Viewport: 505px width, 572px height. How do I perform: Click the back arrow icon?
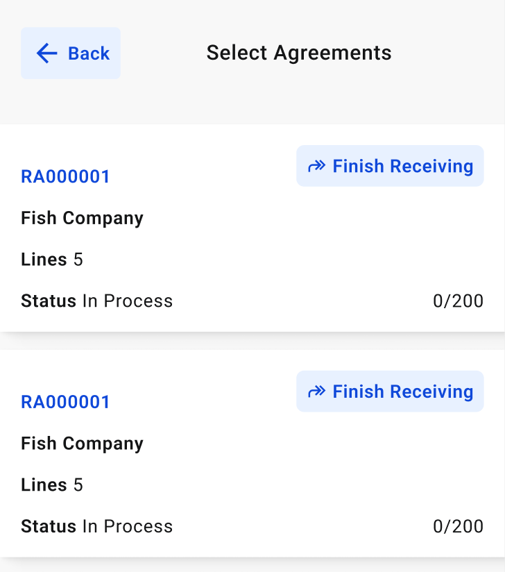(x=46, y=53)
